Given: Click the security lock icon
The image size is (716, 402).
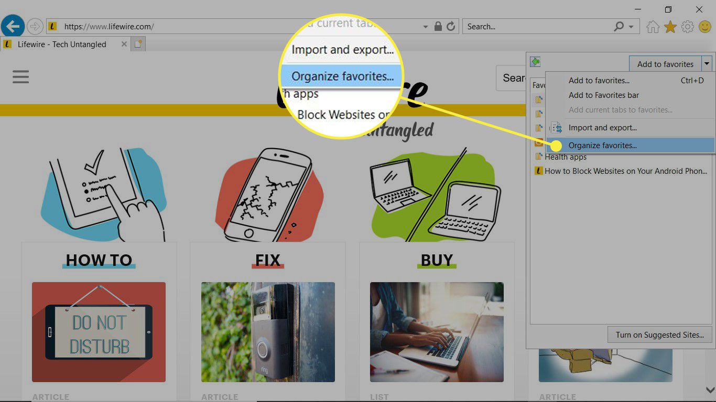Looking at the screenshot, I should [438, 26].
